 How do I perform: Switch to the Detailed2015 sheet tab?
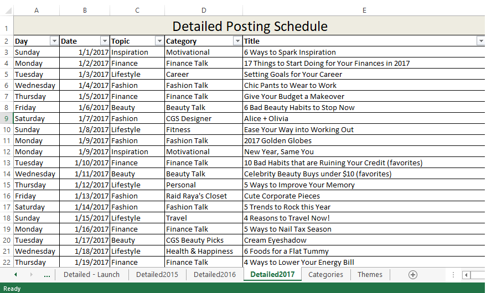point(157,274)
